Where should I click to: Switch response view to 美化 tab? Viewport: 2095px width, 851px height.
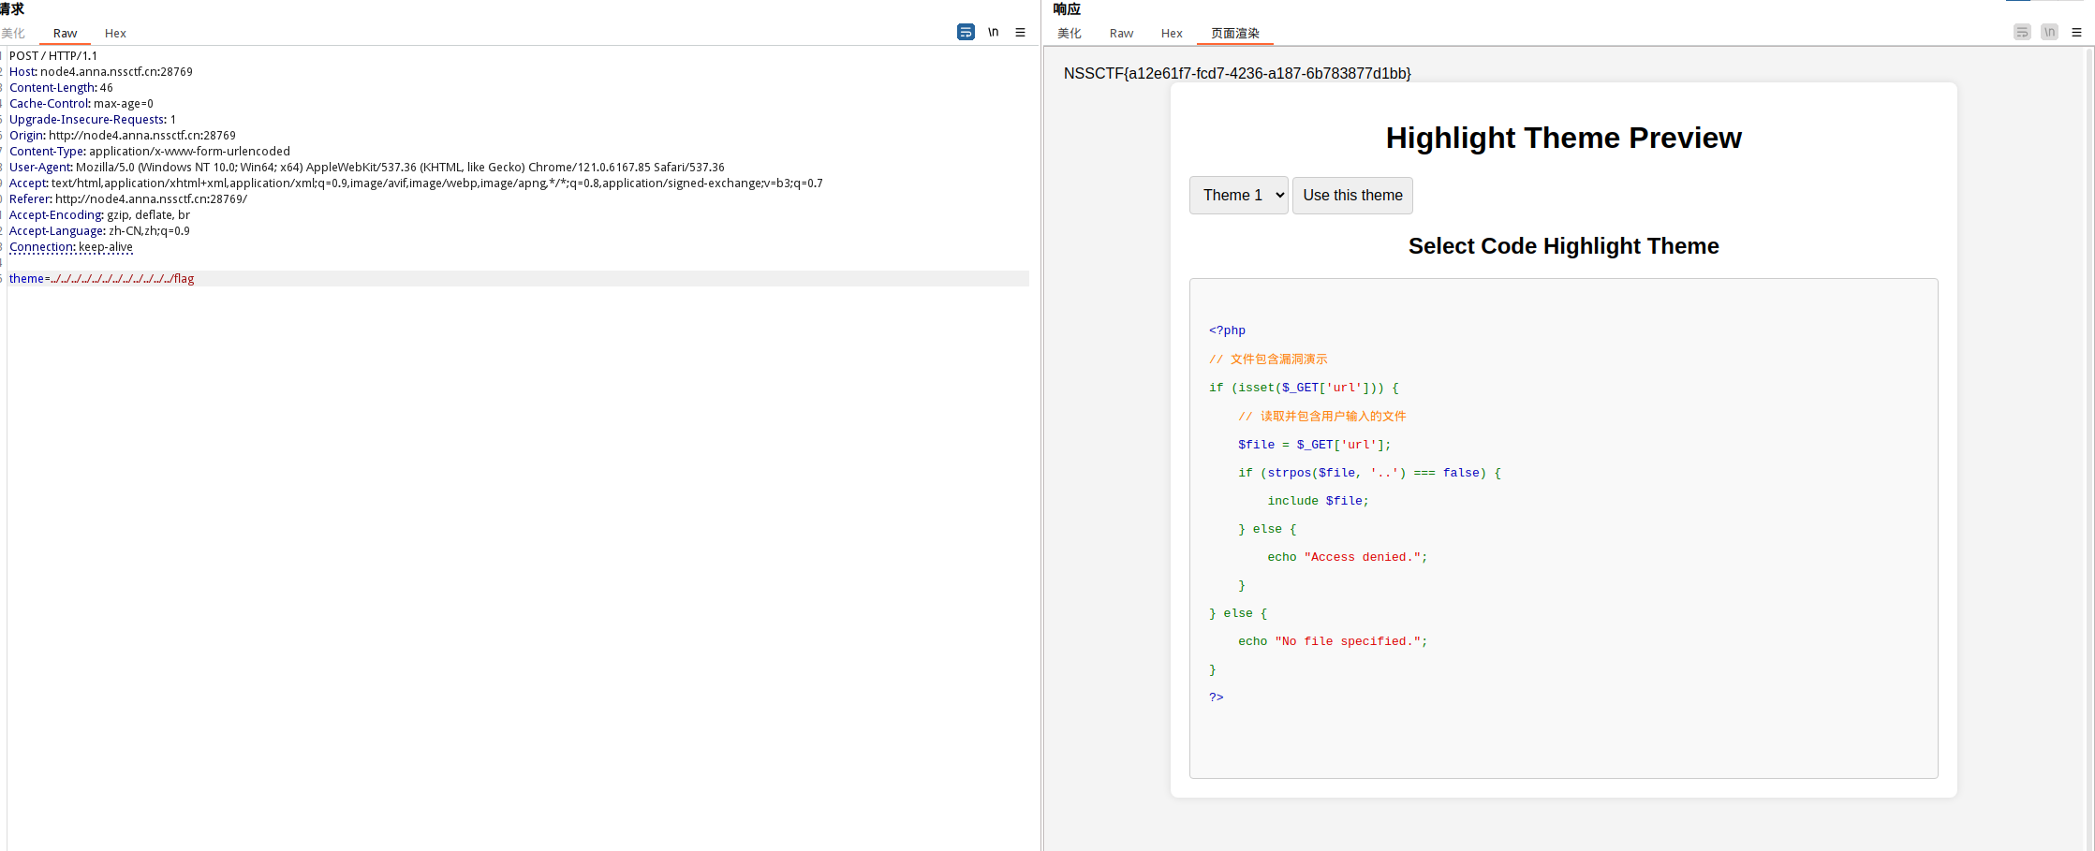[1069, 33]
